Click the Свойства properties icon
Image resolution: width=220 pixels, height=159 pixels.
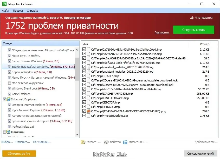[x=106, y=142]
